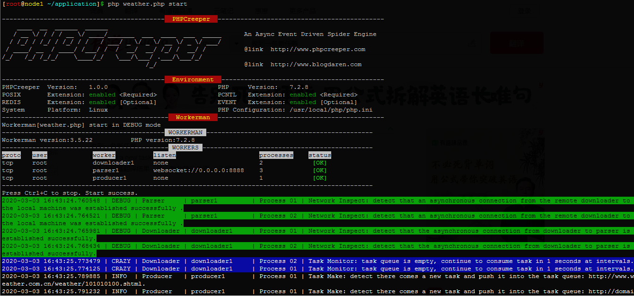Click the [OK] status of producer1 row
Screen dimensions: 634x296
[320, 178]
